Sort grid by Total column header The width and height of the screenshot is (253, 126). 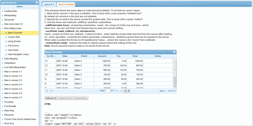[x=135, y=56]
